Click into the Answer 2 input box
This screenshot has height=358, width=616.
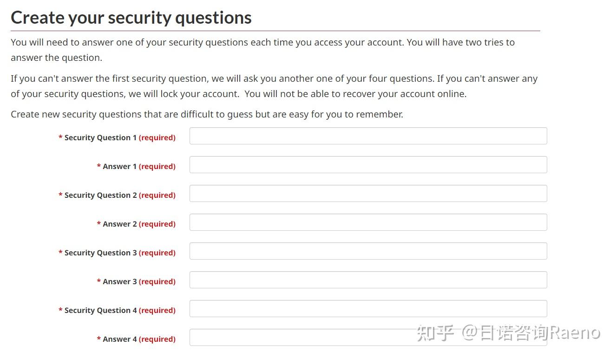[368, 222]
